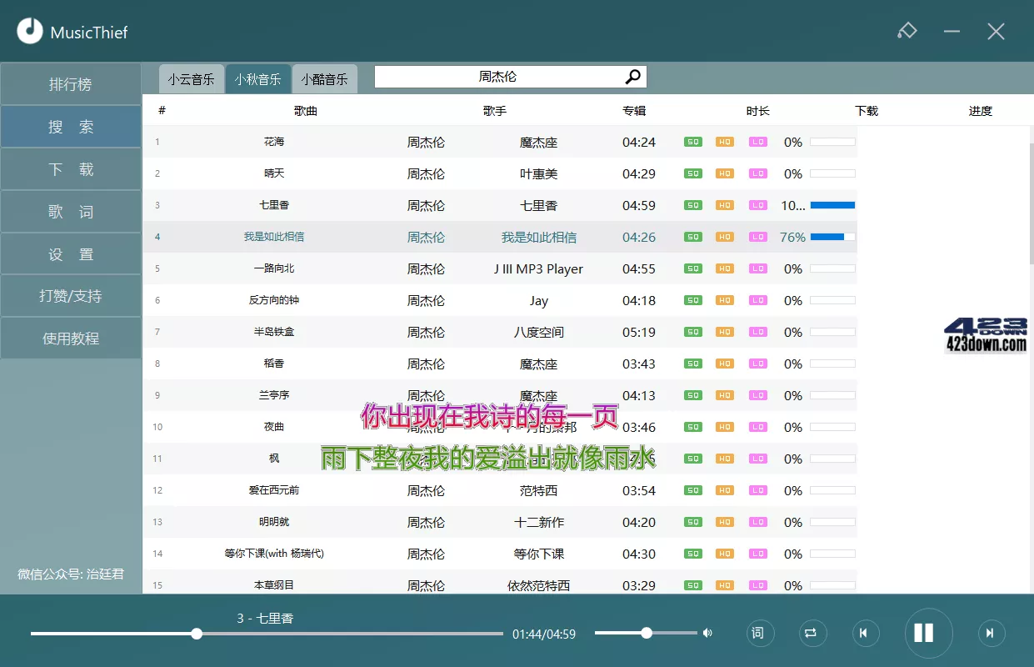Select the HQ badge on 七里香
1034x667 pixels.
click(724, 205)
